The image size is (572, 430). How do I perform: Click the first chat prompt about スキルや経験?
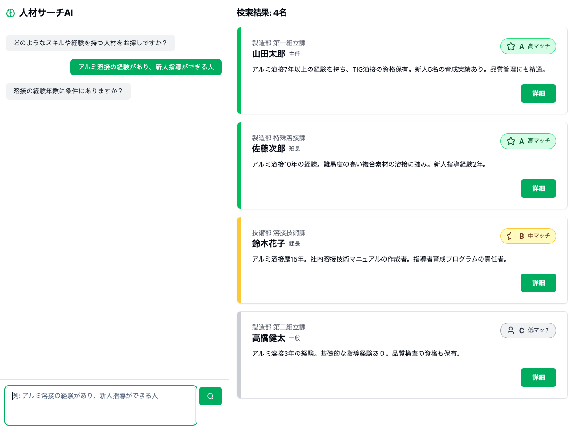[90, 43]
